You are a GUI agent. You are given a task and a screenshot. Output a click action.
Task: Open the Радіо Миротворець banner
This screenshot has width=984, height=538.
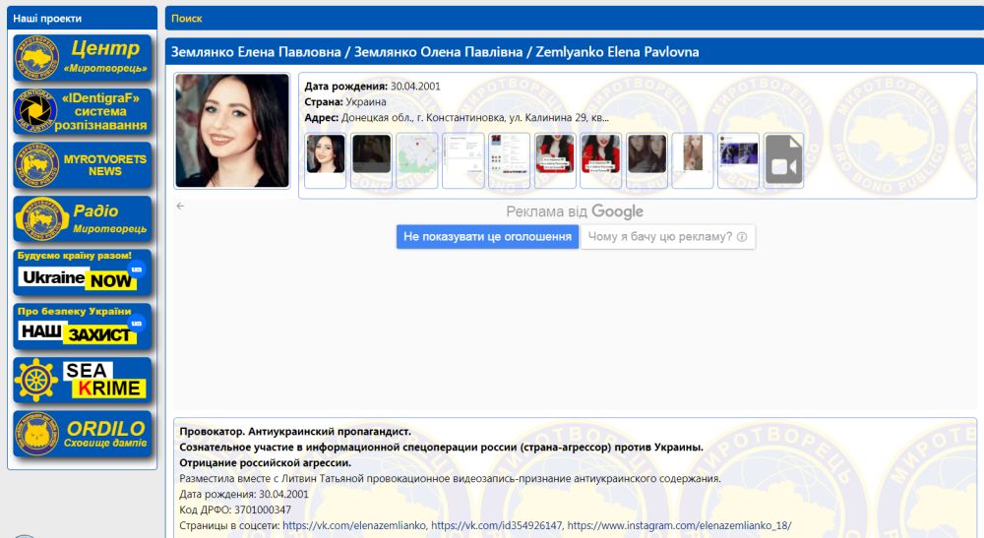(x=83, y=219)
